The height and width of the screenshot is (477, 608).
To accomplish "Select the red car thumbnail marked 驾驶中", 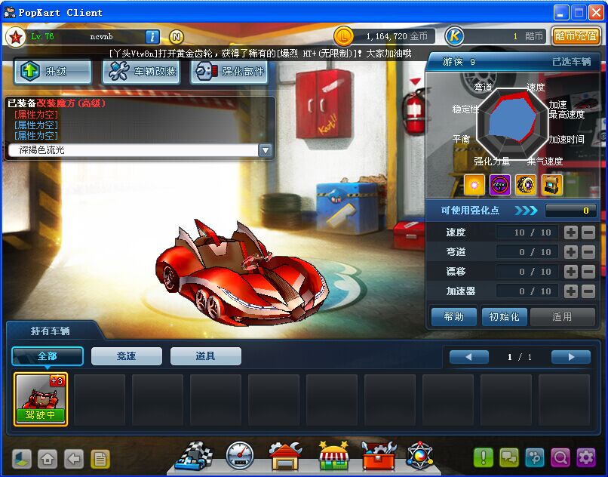I will coord(41,399).
